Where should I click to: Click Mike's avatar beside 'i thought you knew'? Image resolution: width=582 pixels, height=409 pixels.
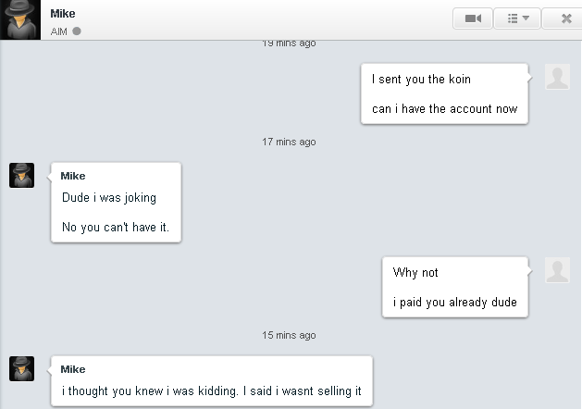(22, 368)
